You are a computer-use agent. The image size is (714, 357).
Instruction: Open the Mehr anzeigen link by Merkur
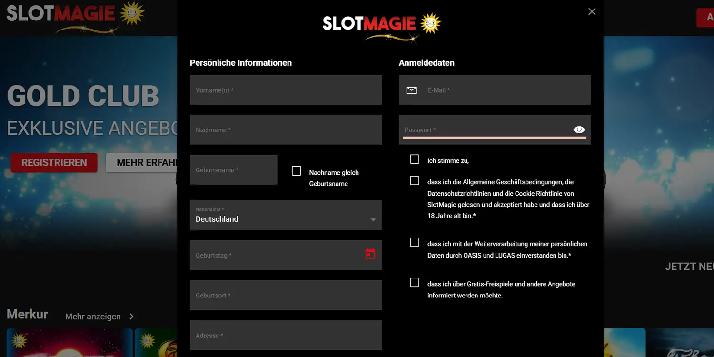coord(93,317)
